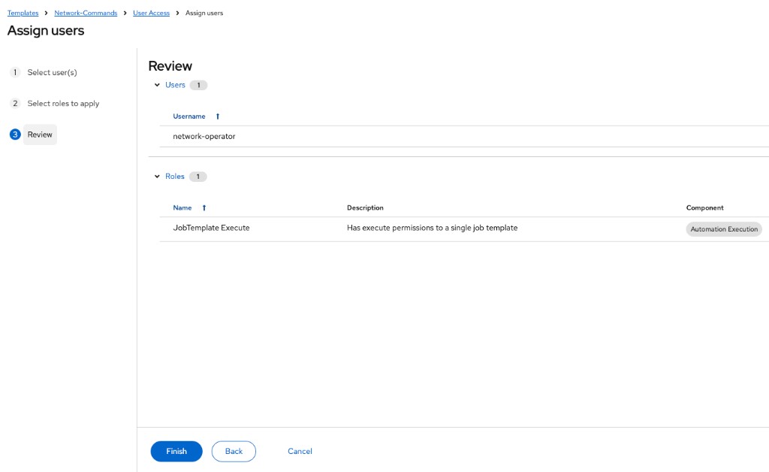769x472 pixels.
Task: Click the Automation Execution component label
Action: click(724, 228)
